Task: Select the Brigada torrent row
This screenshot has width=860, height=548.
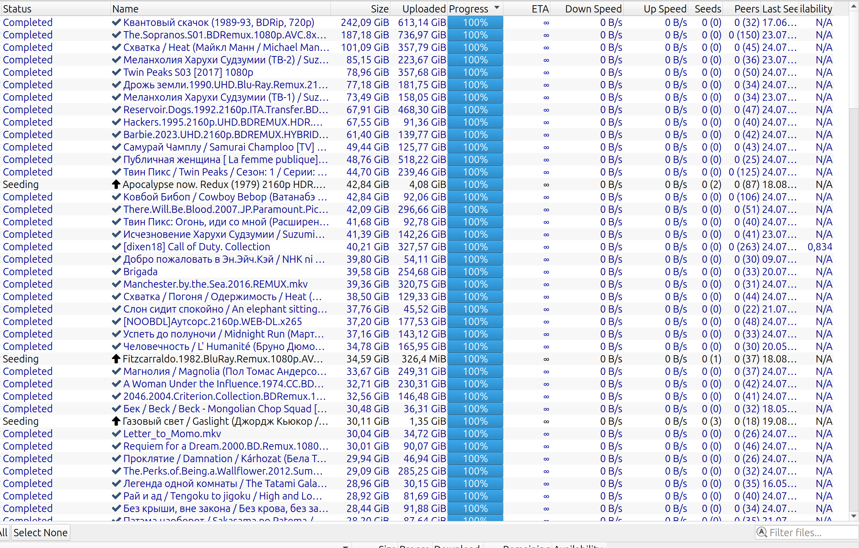Action: pyautogui.click(x=140, y=271)
